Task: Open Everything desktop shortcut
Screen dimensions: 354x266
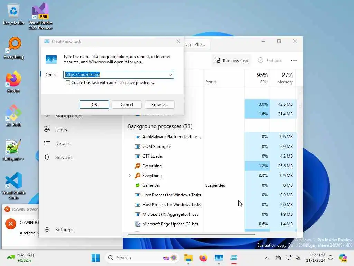Action: point(13,48)
